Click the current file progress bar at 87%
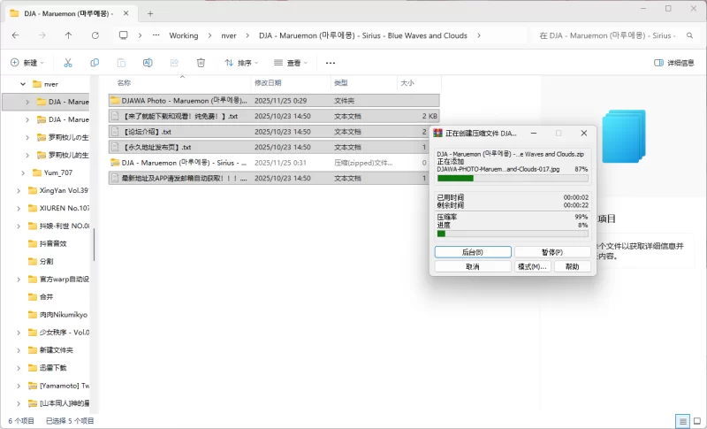This screenshot has height=429, width=707. [513, 178]
